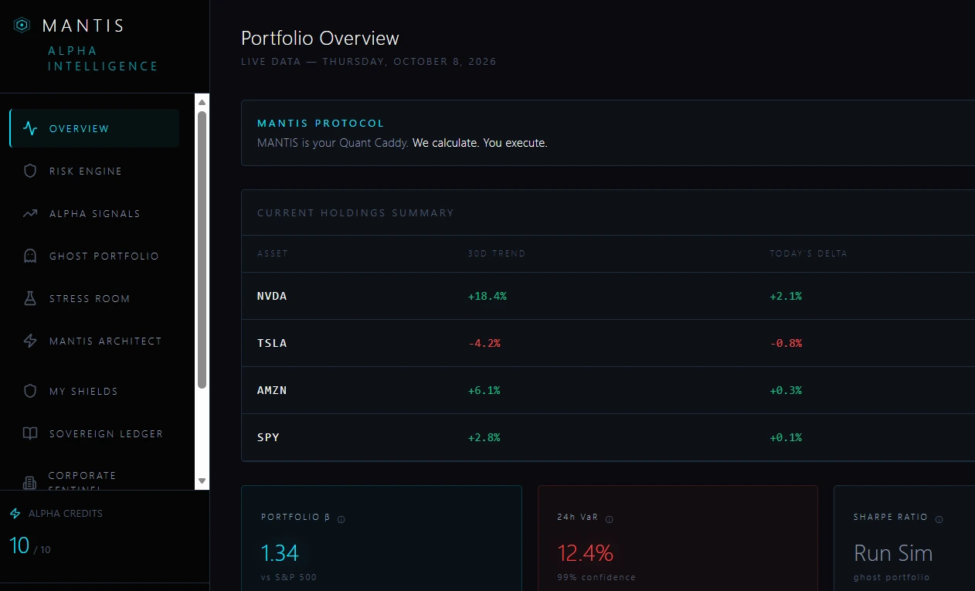Click the Overview pulse icon
Image resolution: width=975 pixels, height=591 pixels.
tap(30, 128)
